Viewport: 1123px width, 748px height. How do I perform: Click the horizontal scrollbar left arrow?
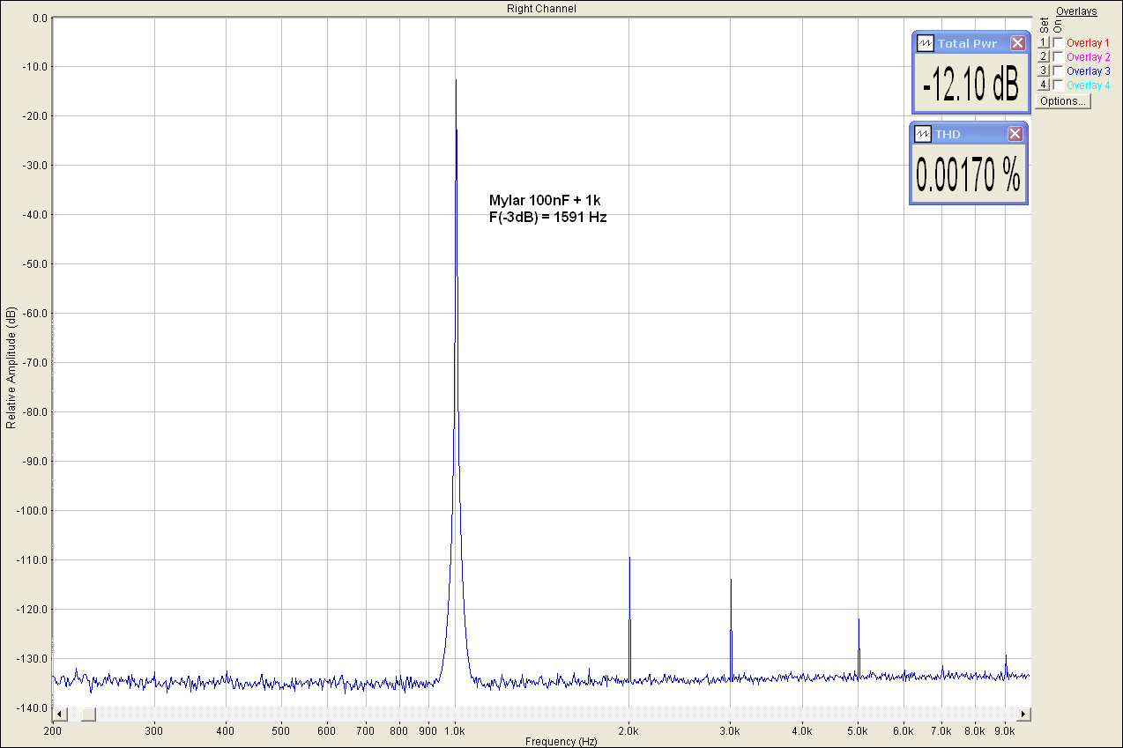pyautogui.click(x=59, y=714)
